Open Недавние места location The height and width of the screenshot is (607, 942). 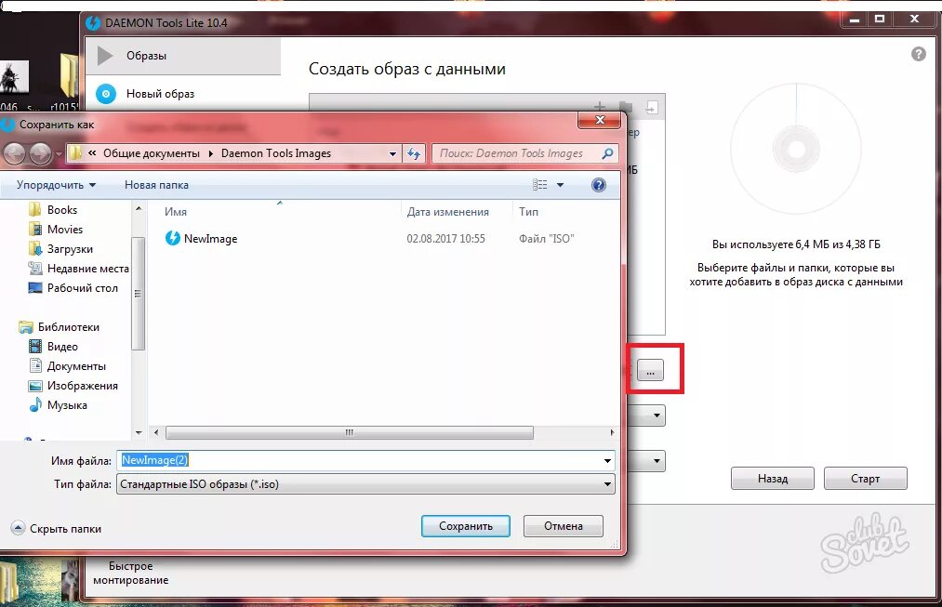(78, 269)
